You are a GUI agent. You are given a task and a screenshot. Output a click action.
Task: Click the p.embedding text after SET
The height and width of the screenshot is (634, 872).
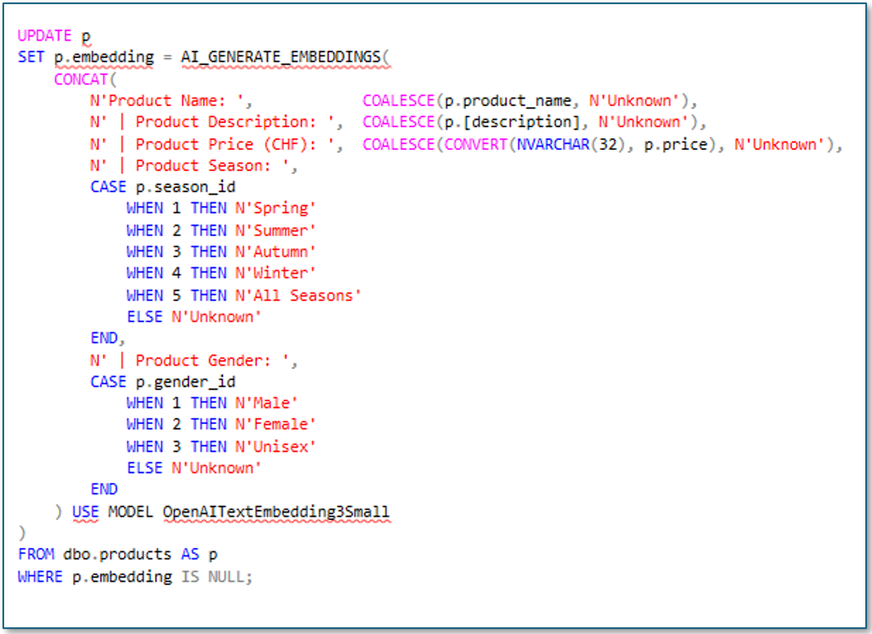click(x=104, y=57)
